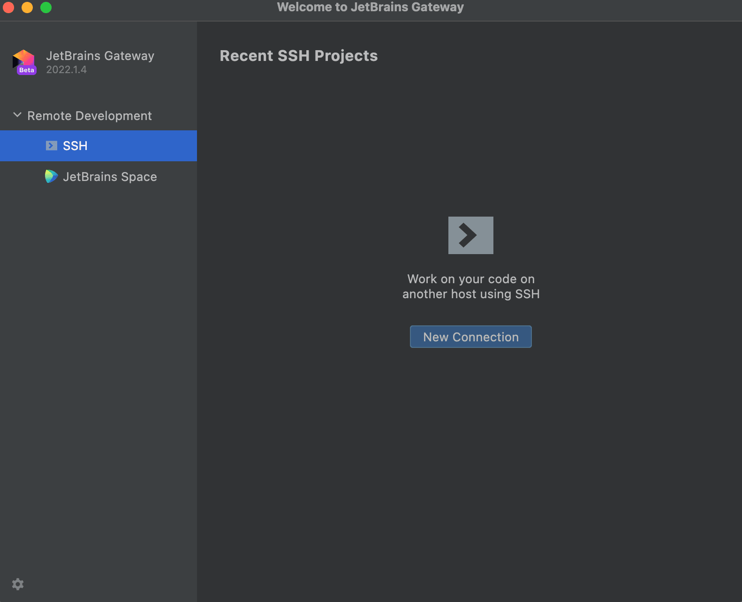Click the JetBrains Gateway logo icon
742x602 pixels.
(24, 62)
